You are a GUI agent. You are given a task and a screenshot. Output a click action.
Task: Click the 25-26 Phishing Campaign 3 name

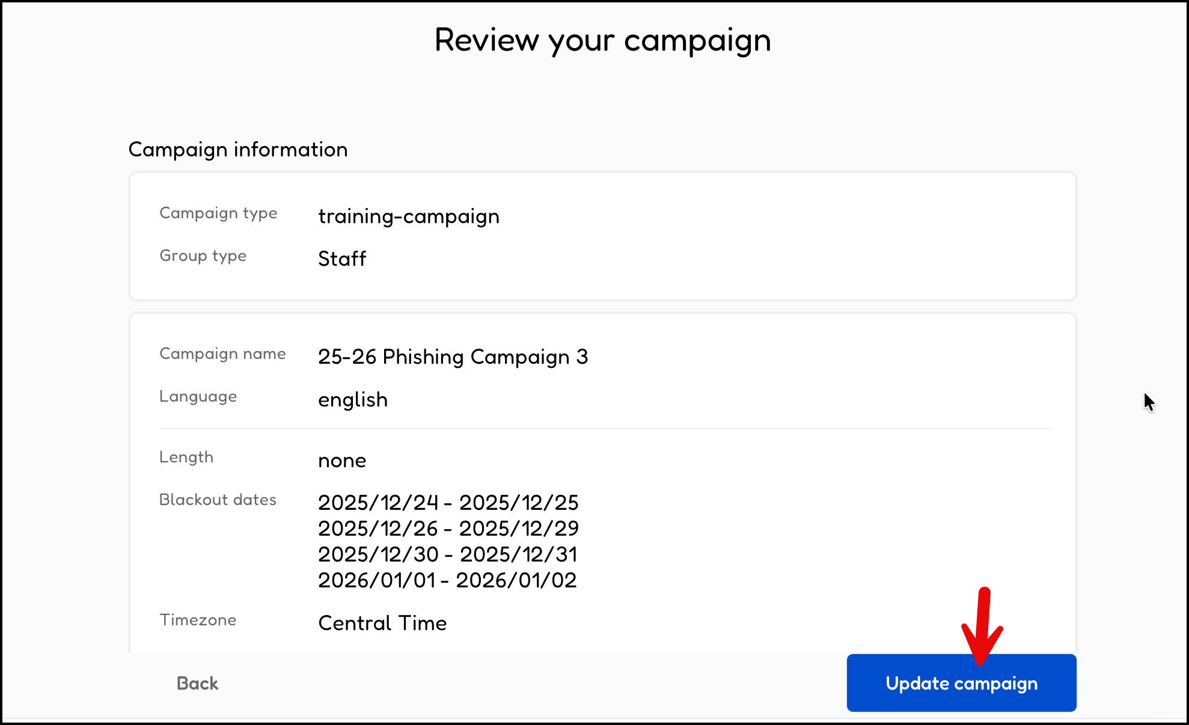pyautogui.click(x=453, y=357)
